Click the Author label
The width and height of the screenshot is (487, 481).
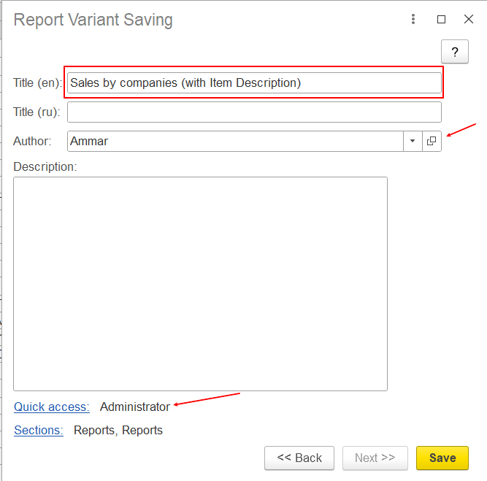coord(32,141)
